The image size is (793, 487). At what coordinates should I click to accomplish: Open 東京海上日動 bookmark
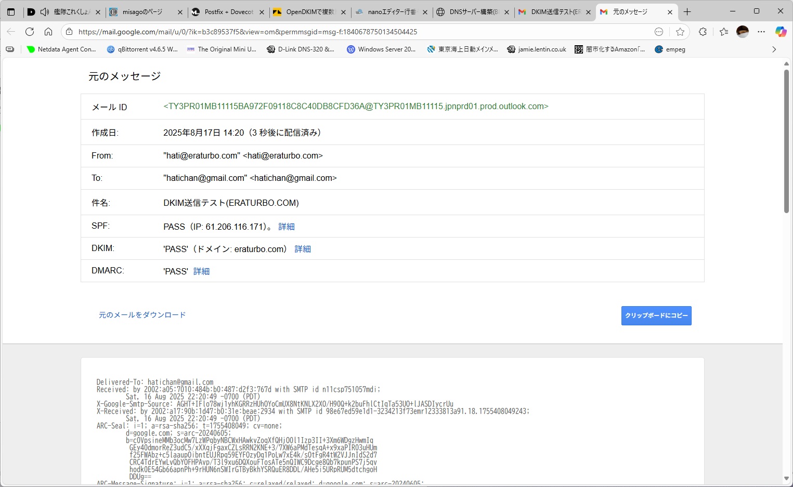click(x=462, y=49)
